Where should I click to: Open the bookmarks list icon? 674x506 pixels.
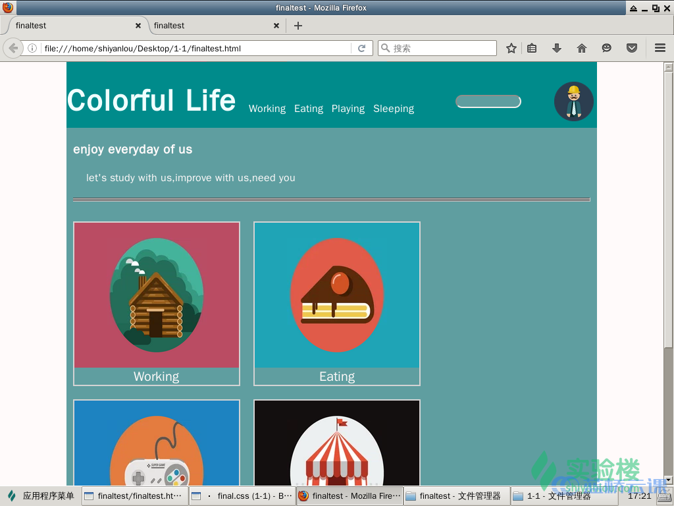(532, 48)
